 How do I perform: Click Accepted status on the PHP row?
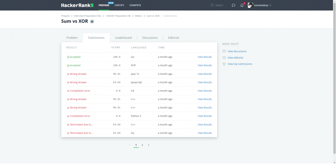tap(74, 65)
